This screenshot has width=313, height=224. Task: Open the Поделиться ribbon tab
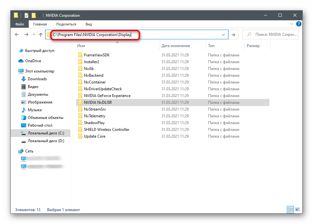(x=66, y=24)
